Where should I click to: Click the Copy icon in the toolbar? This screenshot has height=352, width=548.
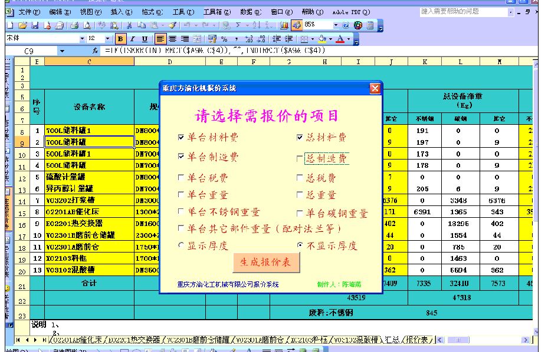142,25
